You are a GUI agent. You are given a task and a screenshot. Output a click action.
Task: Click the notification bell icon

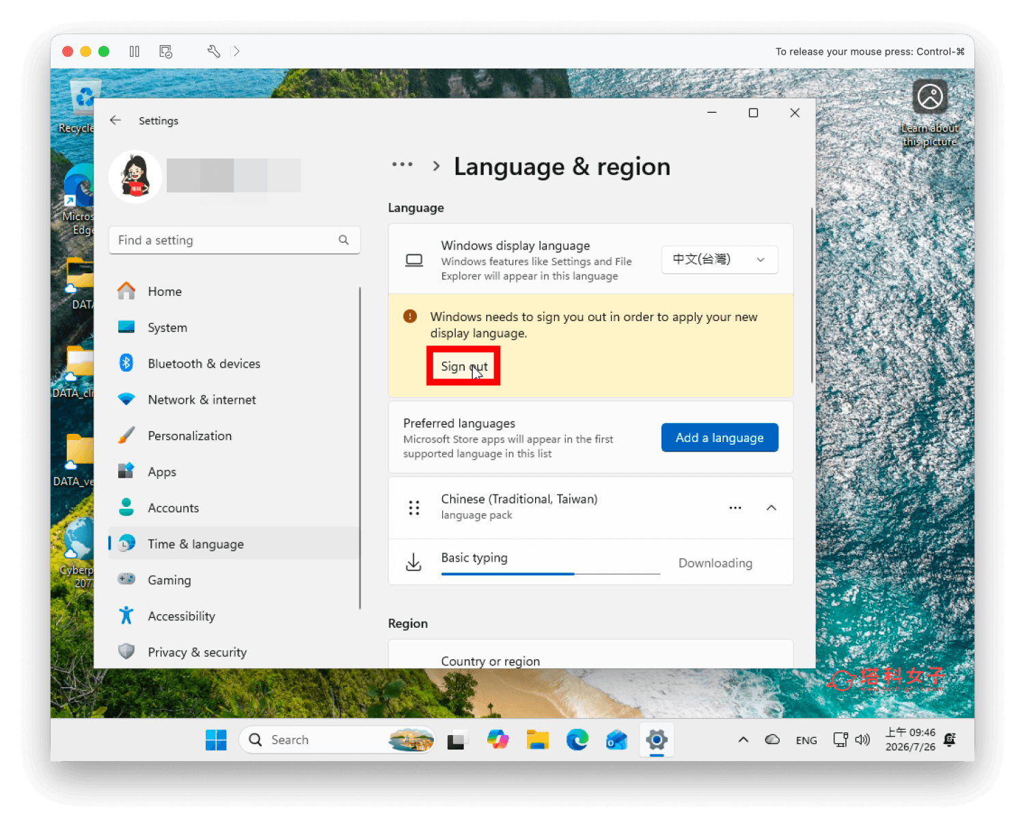click(x=950, y=740)
